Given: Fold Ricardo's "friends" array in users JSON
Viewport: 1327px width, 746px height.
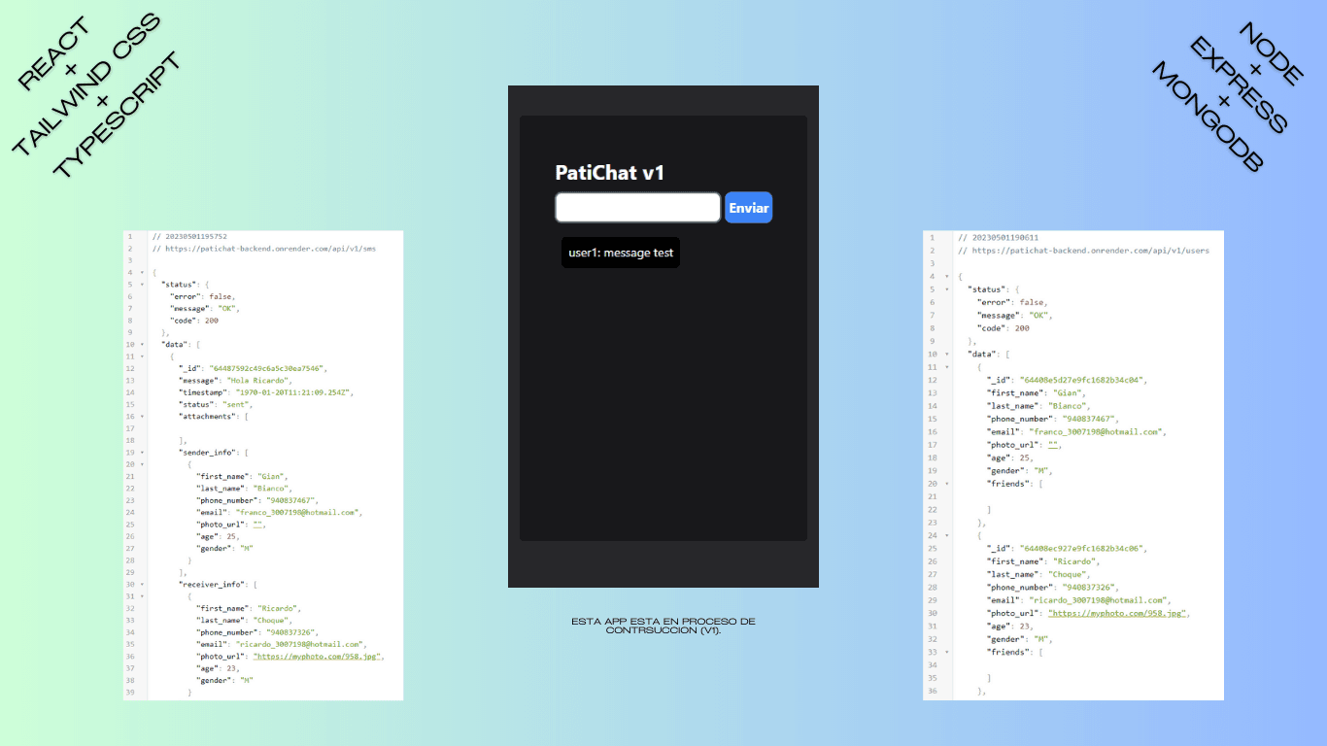Looking at the screenshot, I should [946, 653].
